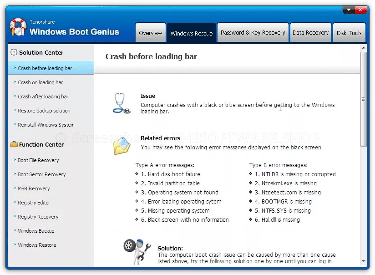Image resolution: width=375 pixels, height=275 pixels.
Task: Click the Function Center toolbox icon
Action: point(14,144)
